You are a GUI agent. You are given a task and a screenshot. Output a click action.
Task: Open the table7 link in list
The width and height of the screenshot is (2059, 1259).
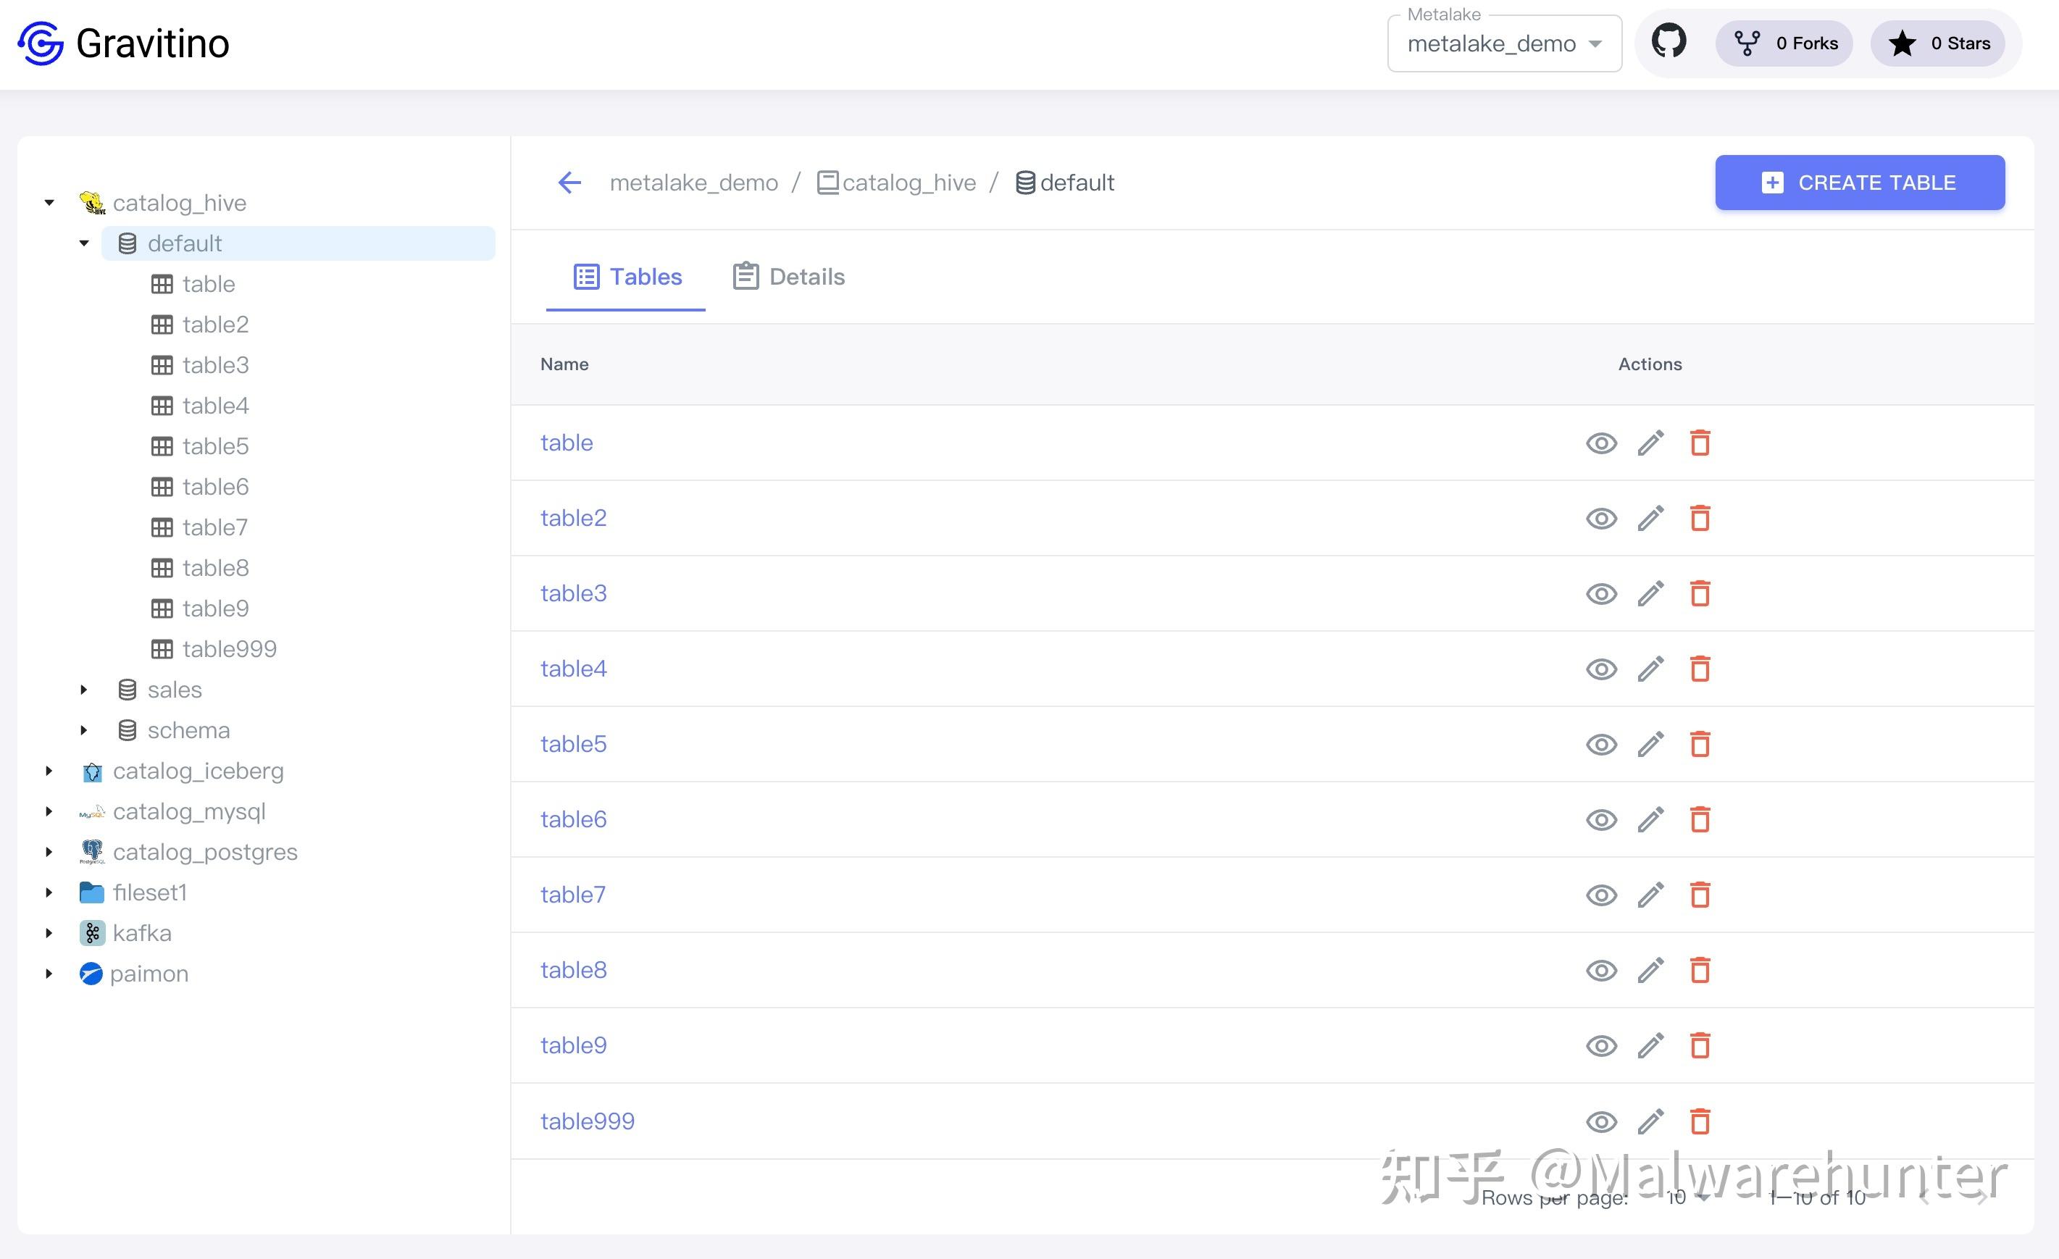point(572,895)
